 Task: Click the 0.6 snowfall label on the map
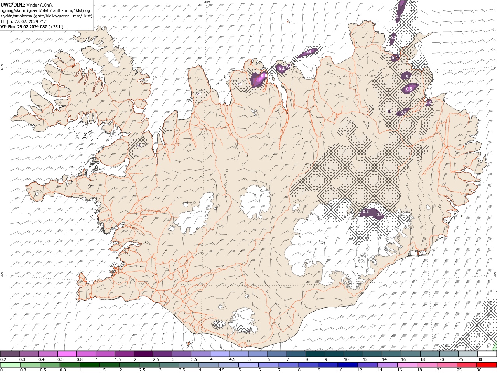point(264,75)
